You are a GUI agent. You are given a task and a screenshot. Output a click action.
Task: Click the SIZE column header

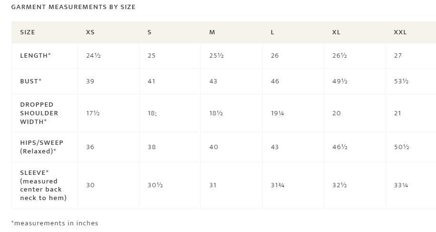tap(28, 32)
